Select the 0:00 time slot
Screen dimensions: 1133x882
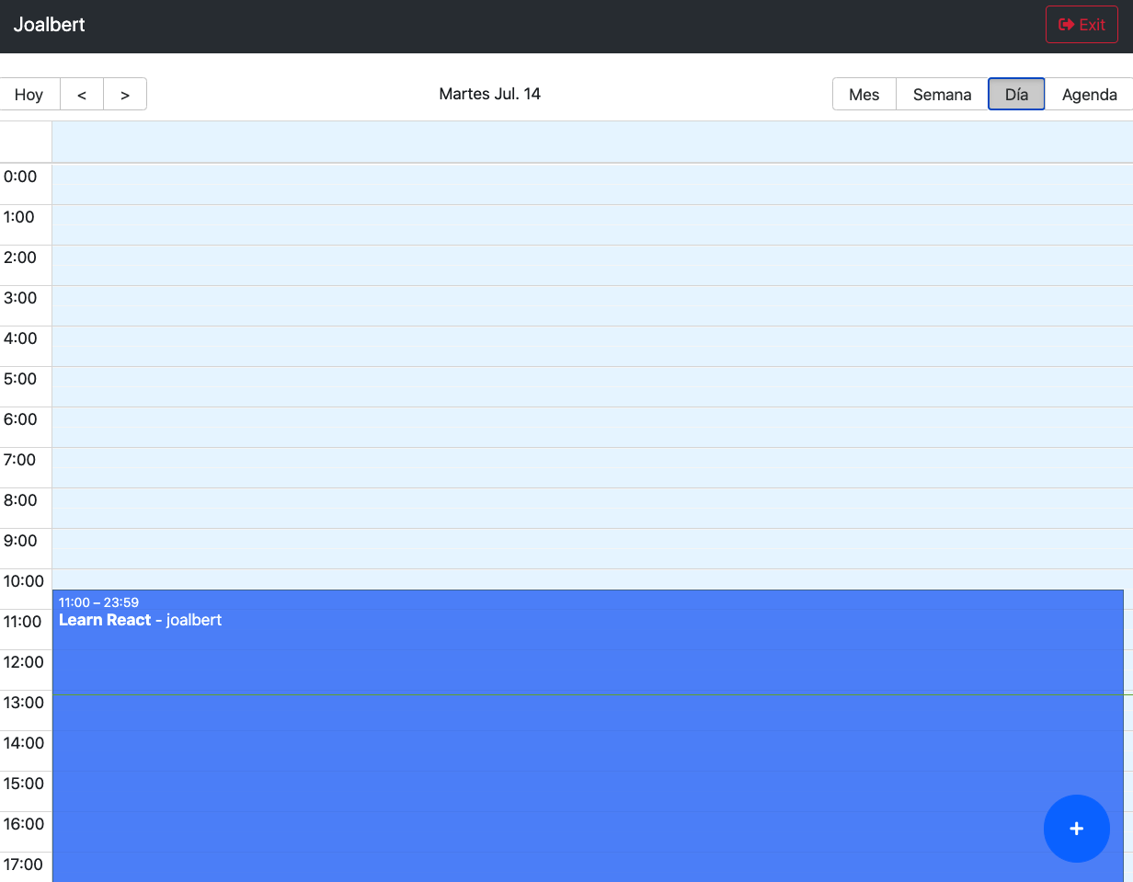[x=592, y=184]
